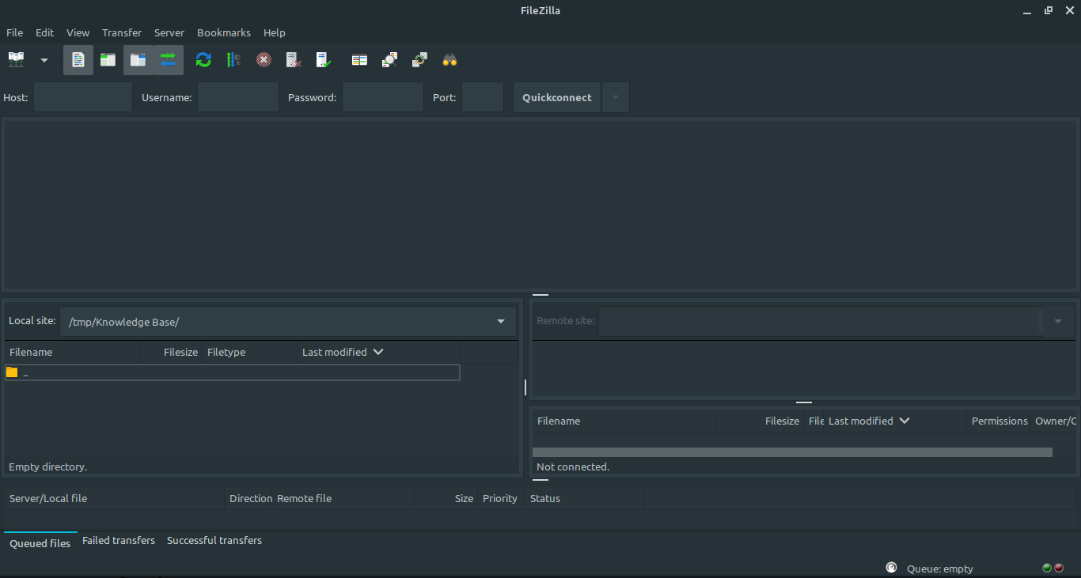The width and height of the screenshot is (1081, 578).
Task: Click the Direction queue column header
Action: pyautogui.click(x=250, y=498)
